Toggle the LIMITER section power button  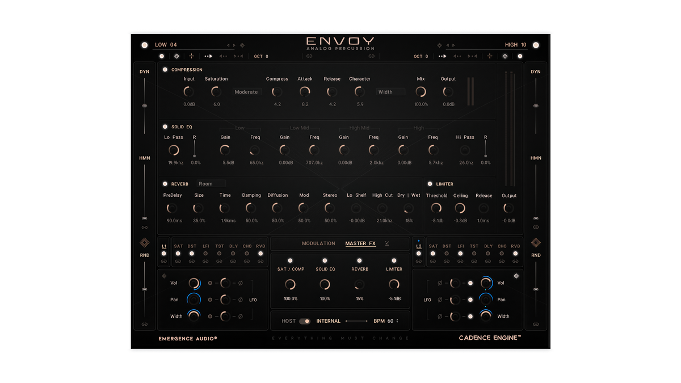pos(430,184)
